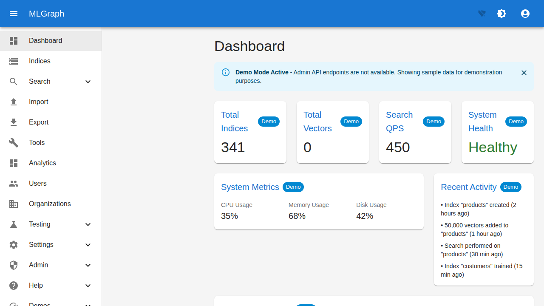
Task: Click the account profile icon in top bar
Action: [525, 14]
